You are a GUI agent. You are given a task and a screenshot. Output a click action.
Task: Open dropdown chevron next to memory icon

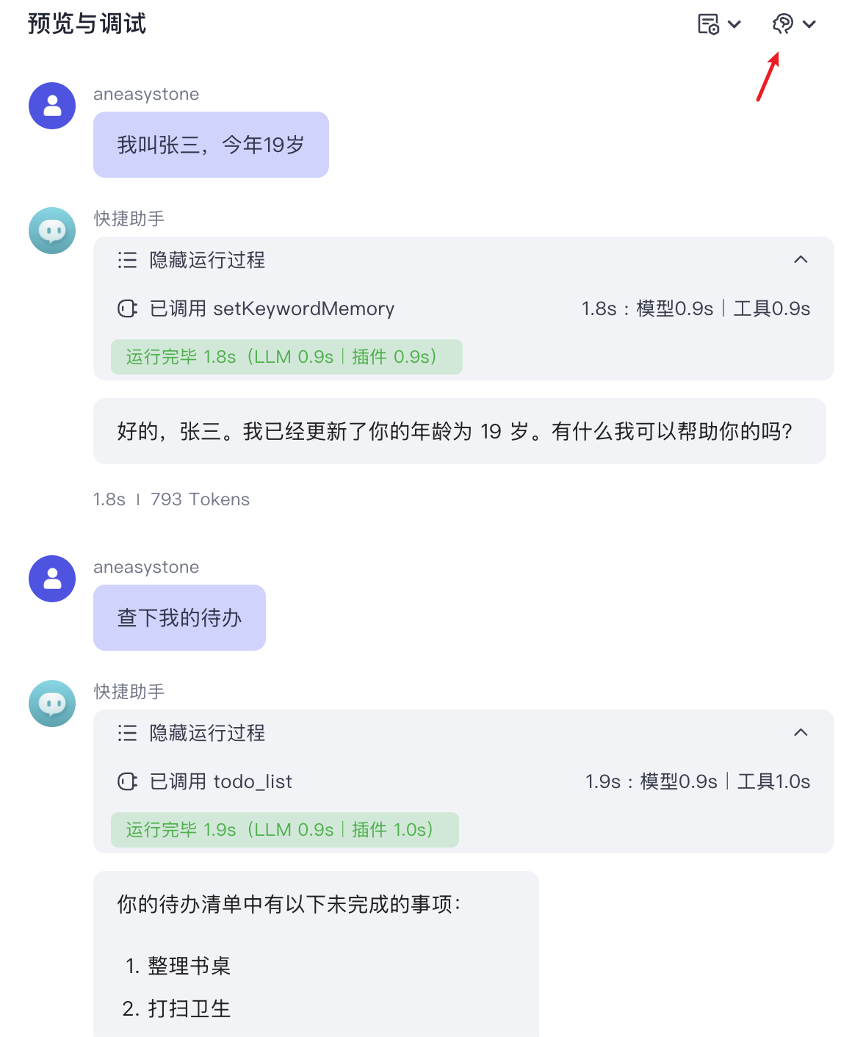[x=809, y=24]
